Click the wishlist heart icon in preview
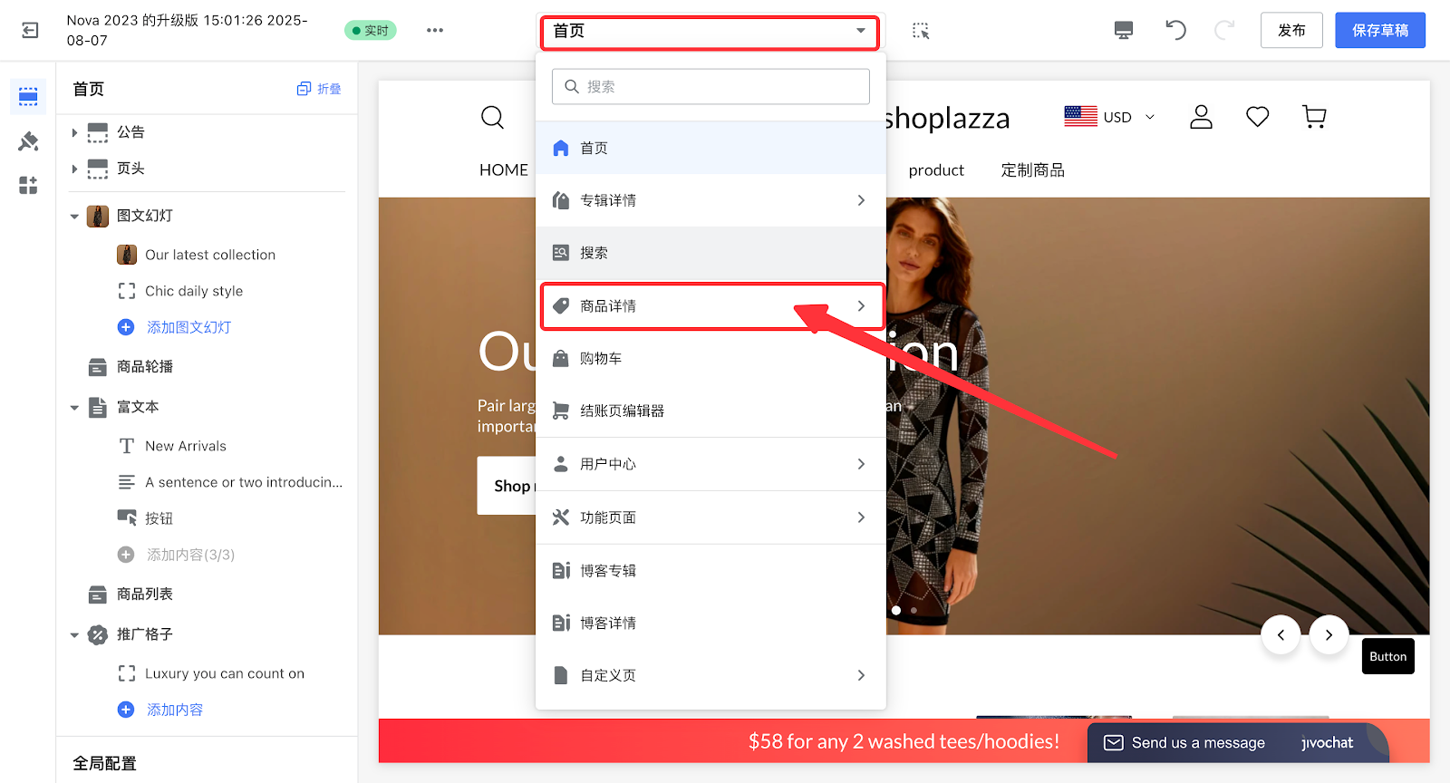The image size is (1450, 783). click(x=1257, y=117)
